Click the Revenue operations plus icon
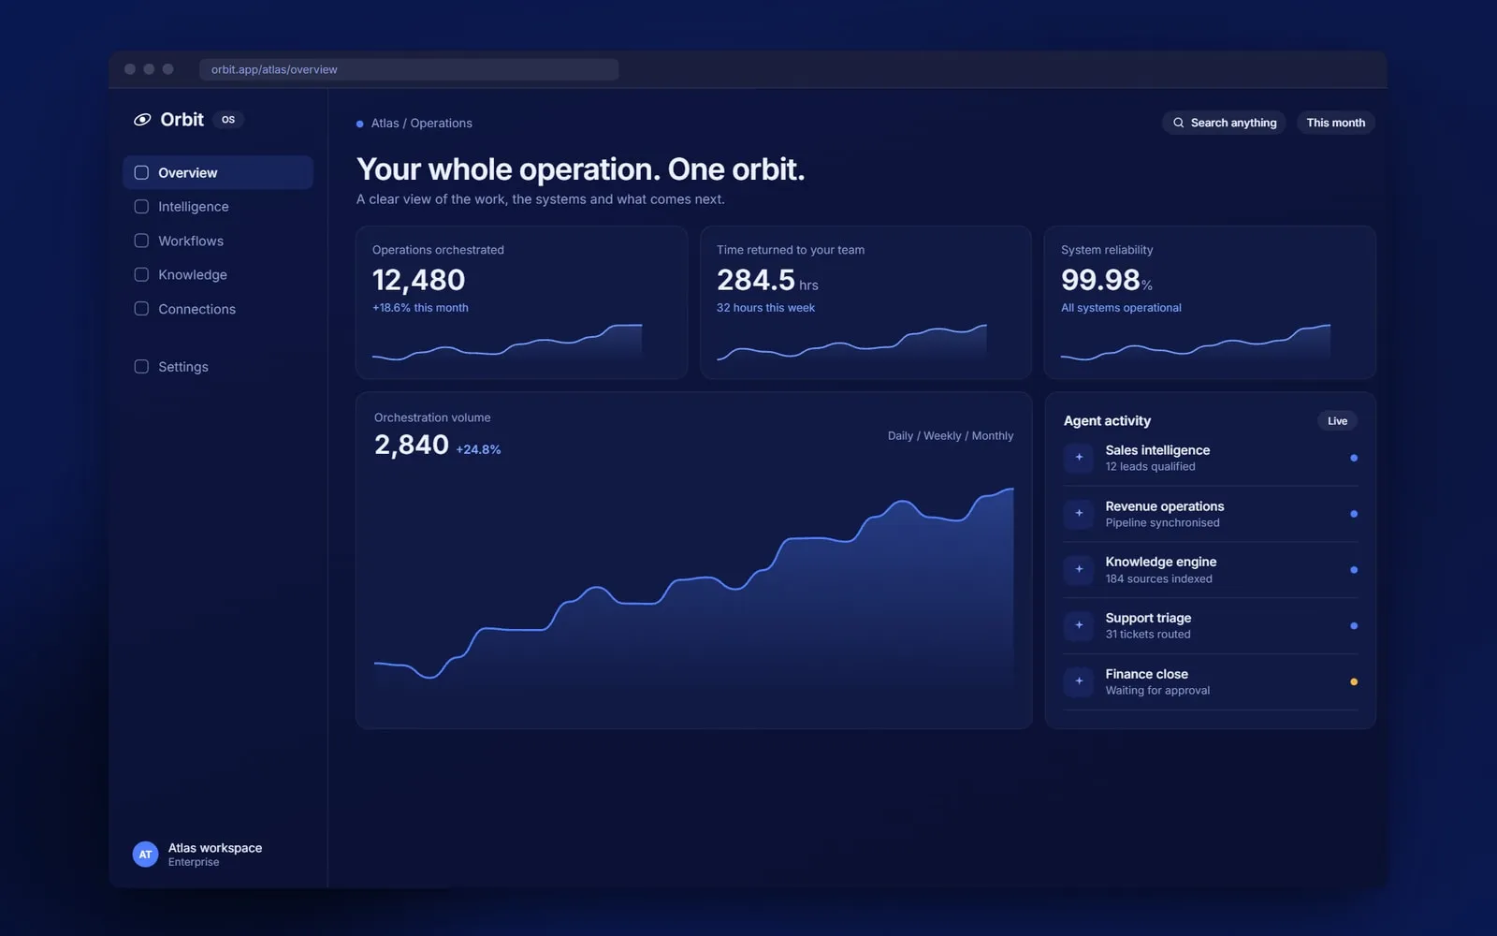The image size is (1497, 936). click(x=1079, y=514)
